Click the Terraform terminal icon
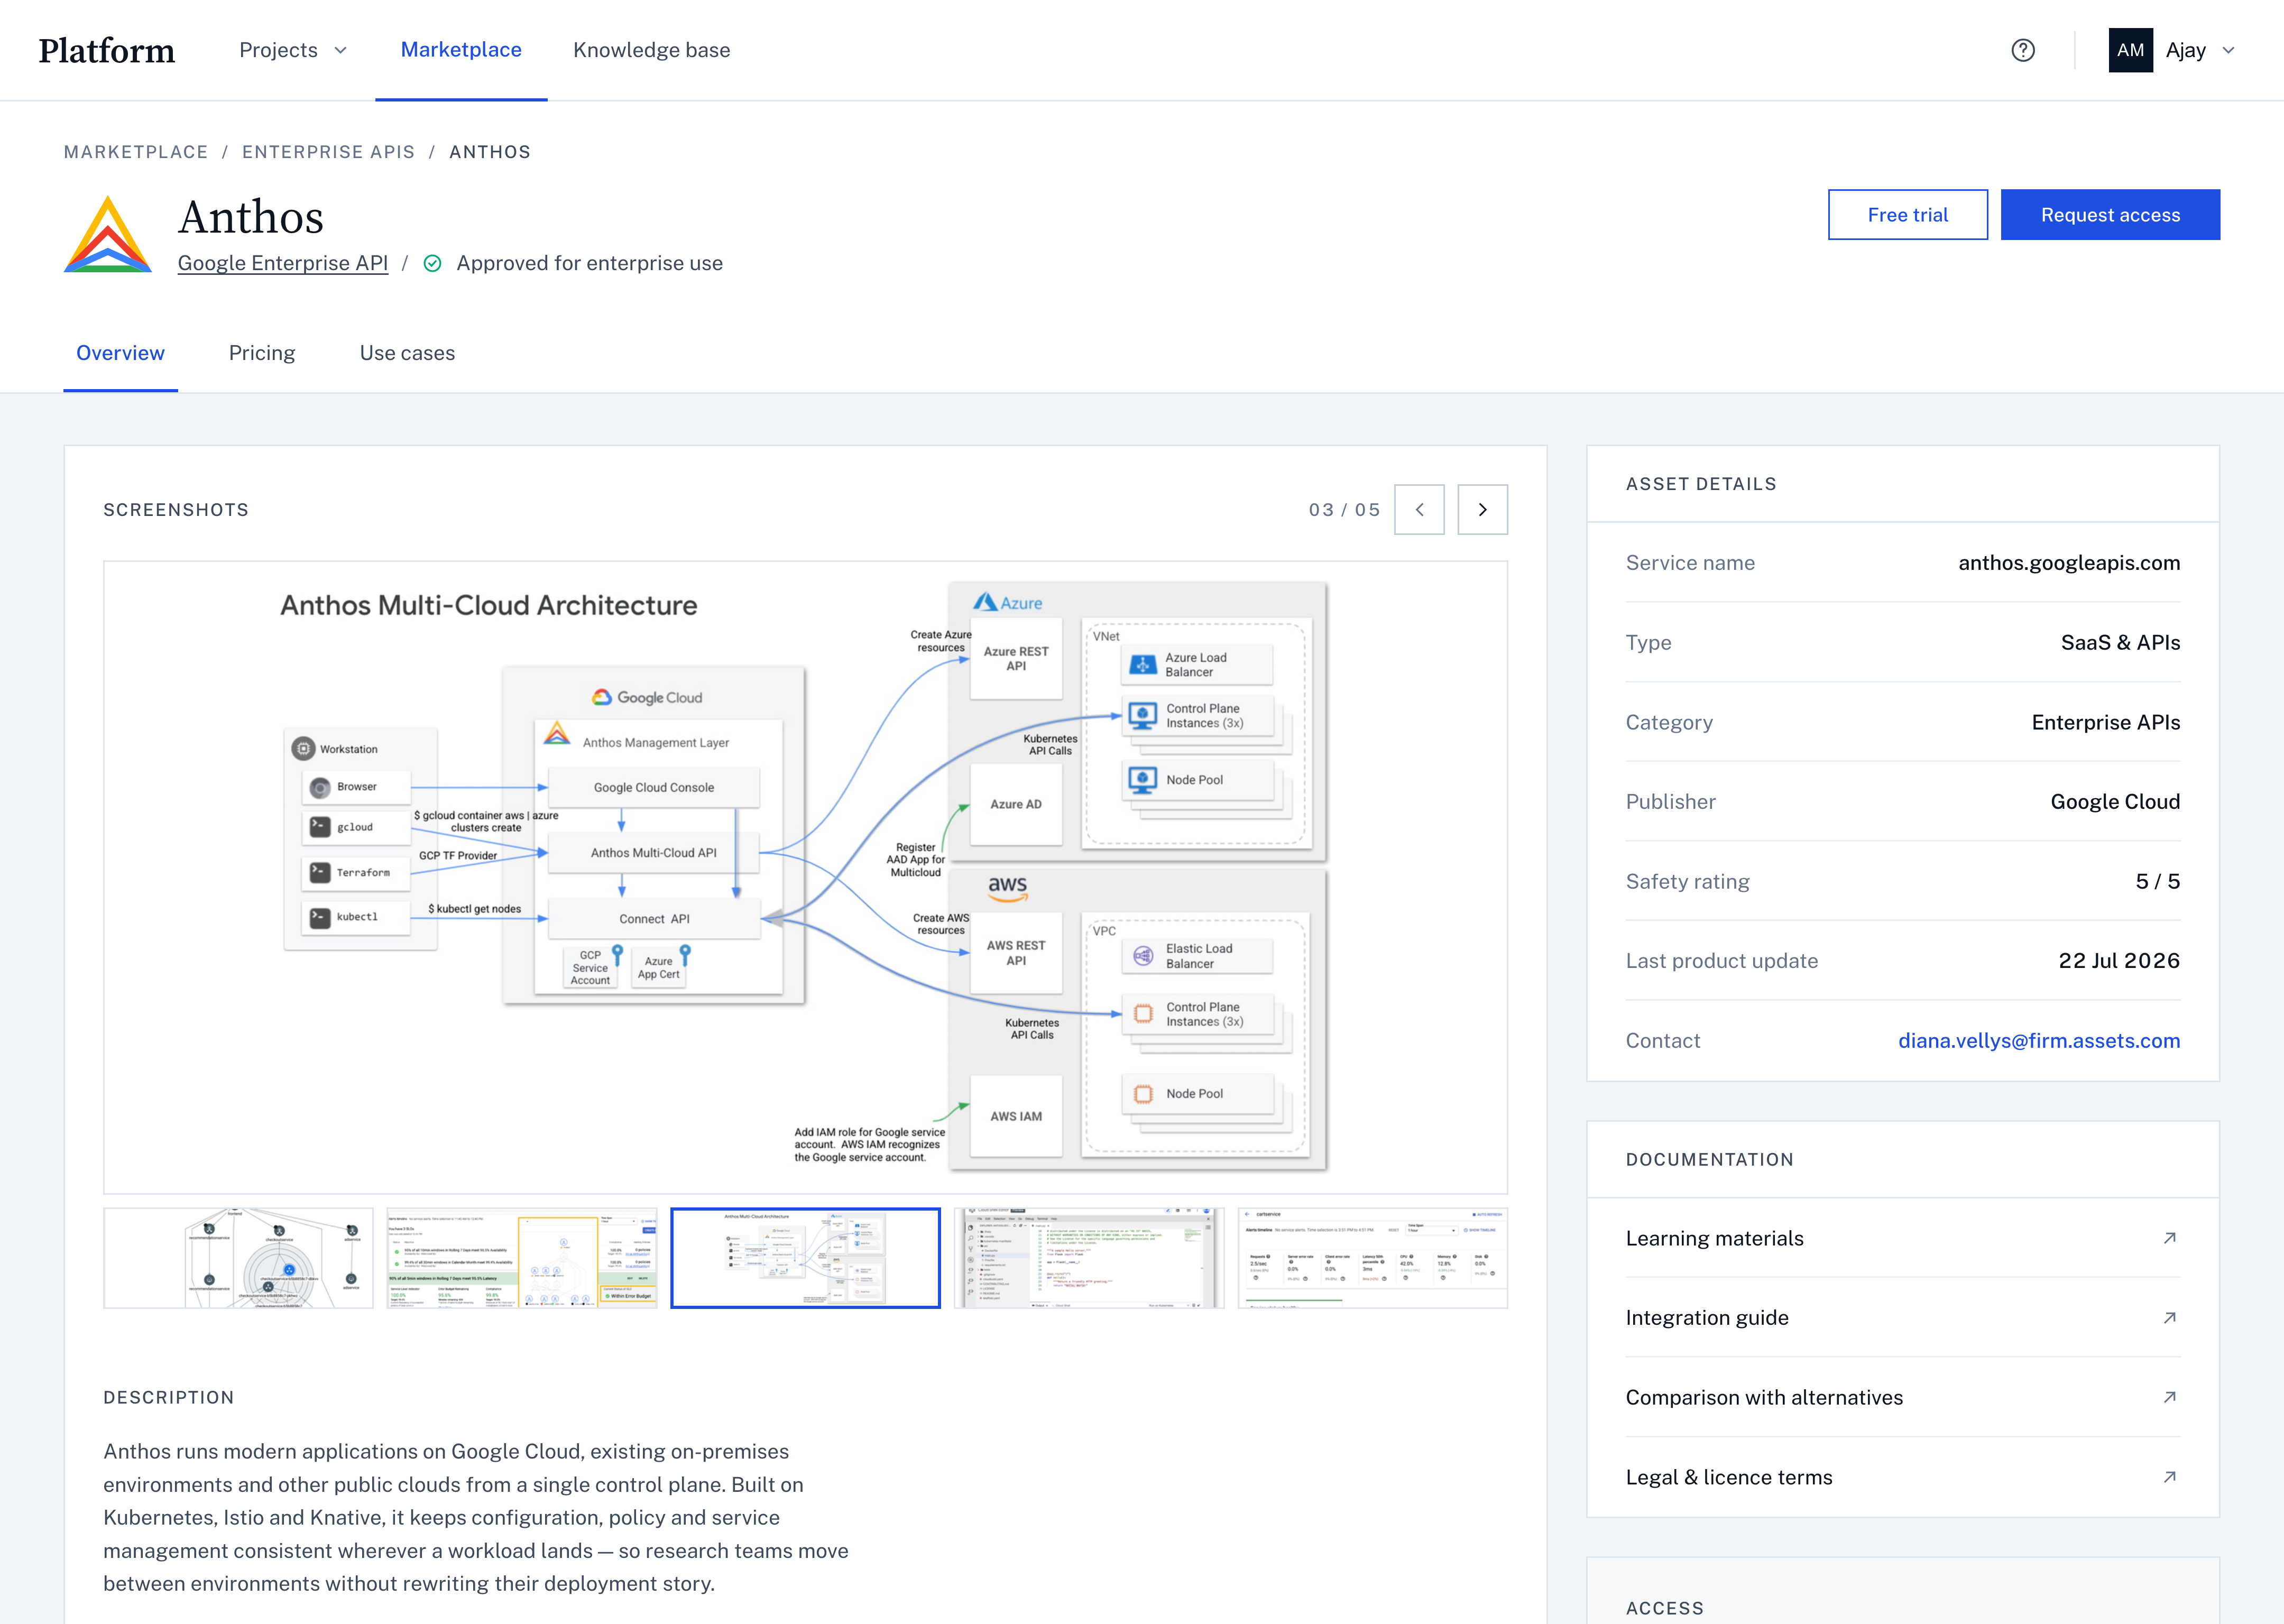This screenshot has width=2284, height=1624. pyautogui.click(x=320, y=873)
